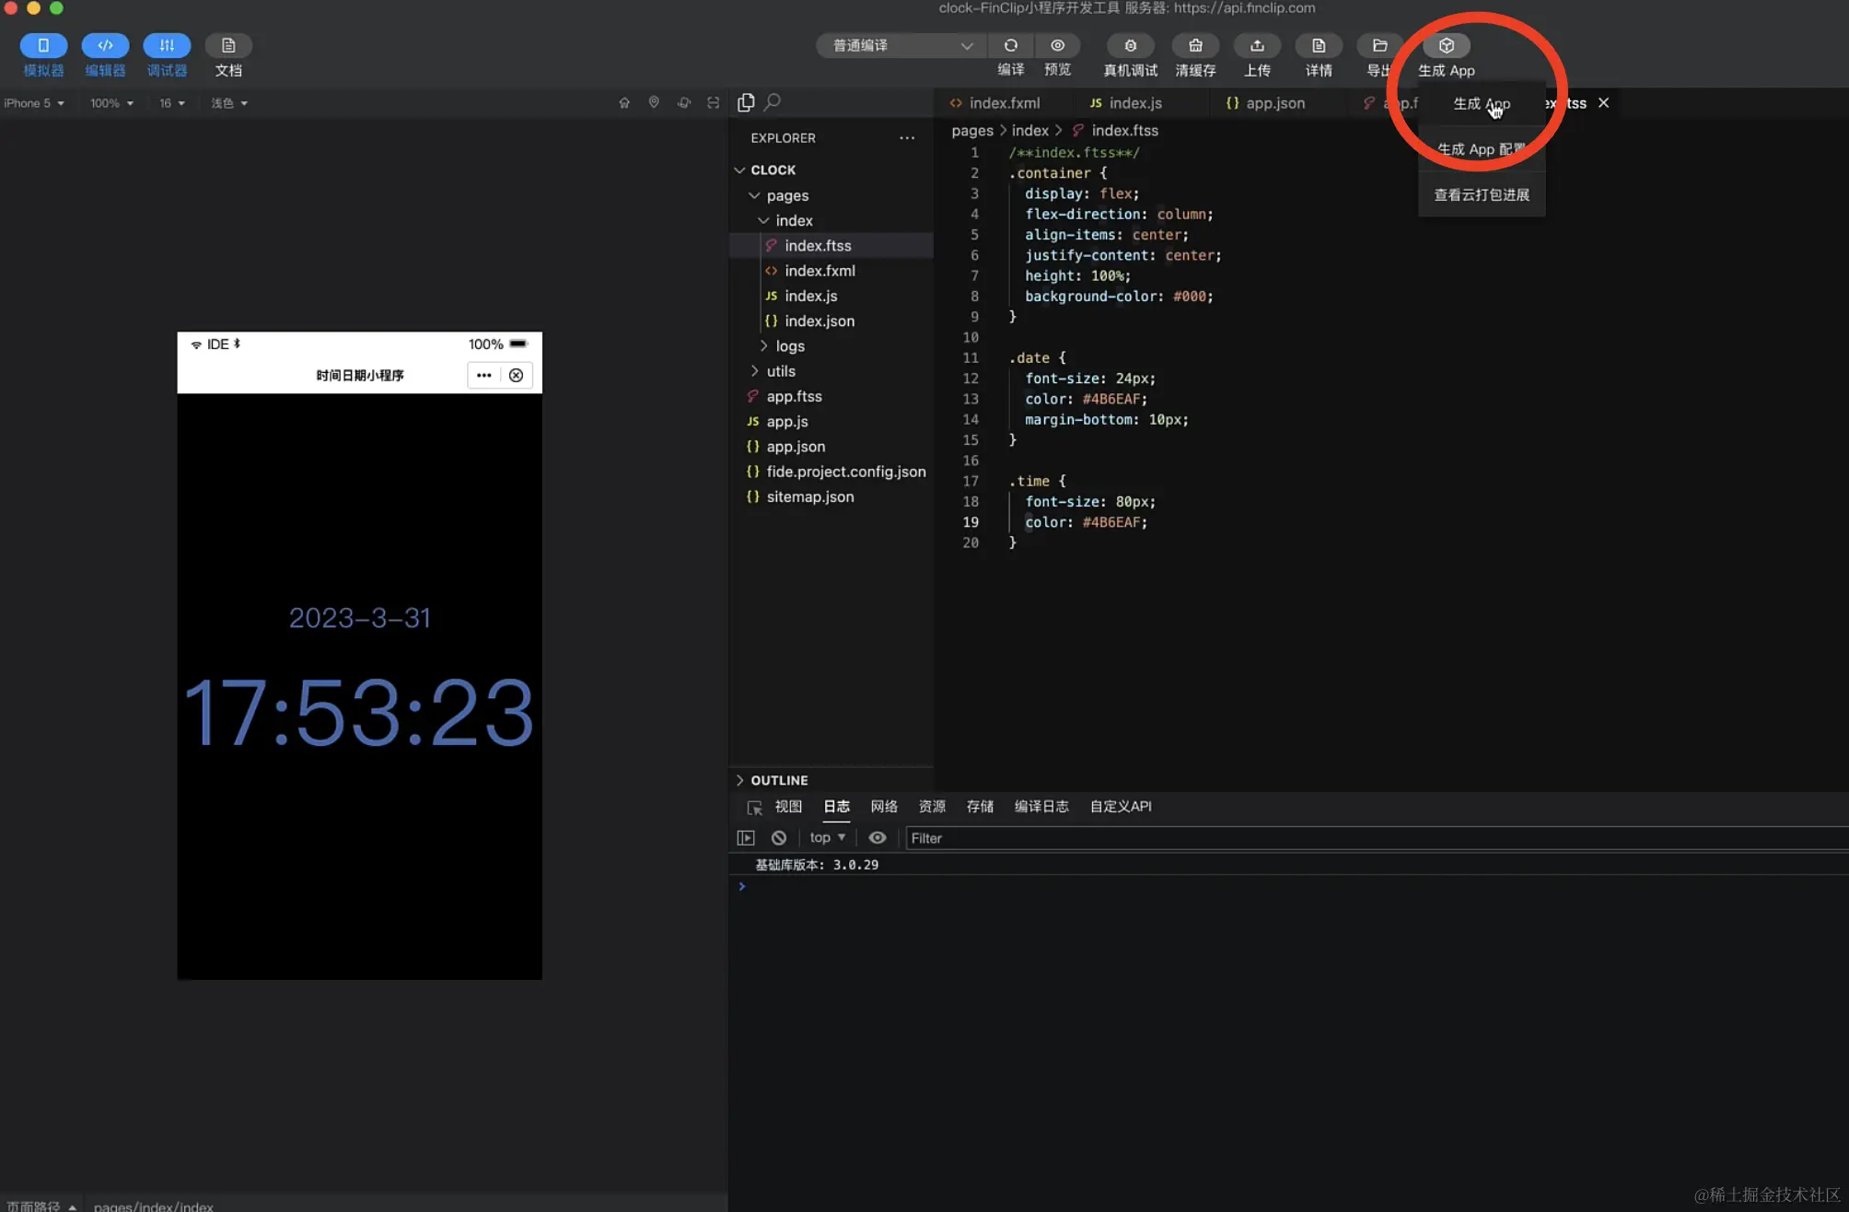Open 真机调试 real device debug
1849x1212 pixels.
(1130, 46)
